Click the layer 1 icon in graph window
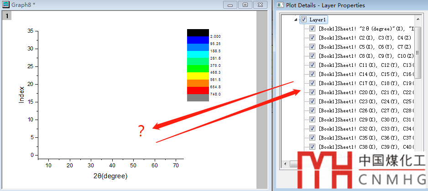The width and height of the screenshot is (428, 191). (x=7, y=15)
